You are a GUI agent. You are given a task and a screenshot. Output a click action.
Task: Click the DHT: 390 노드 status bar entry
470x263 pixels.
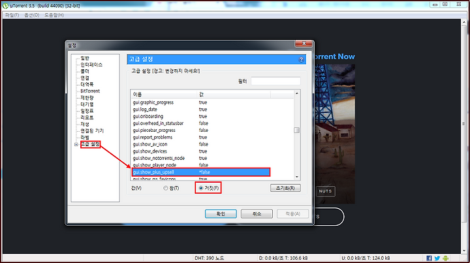point(210,258)
